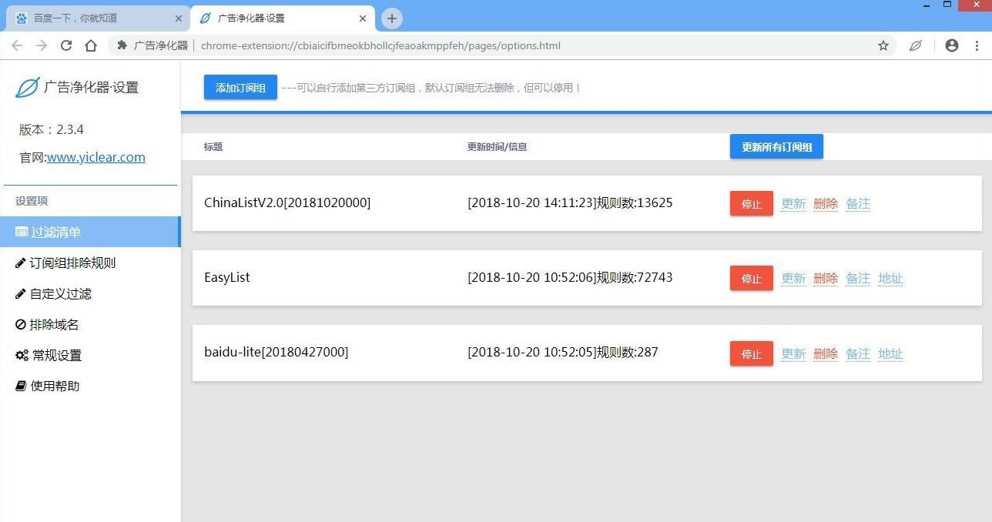Stop the baidu-lite subscription
The image size is (992, 522).
tap(751, 354)
